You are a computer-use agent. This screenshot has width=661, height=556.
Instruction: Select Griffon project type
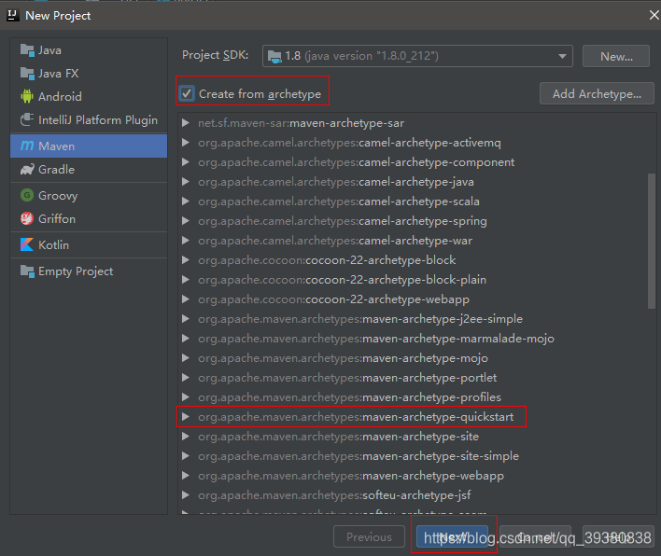89,218
